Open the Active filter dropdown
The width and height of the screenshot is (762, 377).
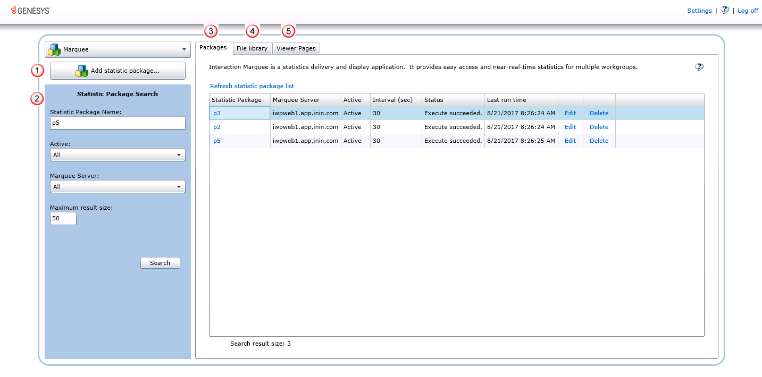(x=118, y=155)
